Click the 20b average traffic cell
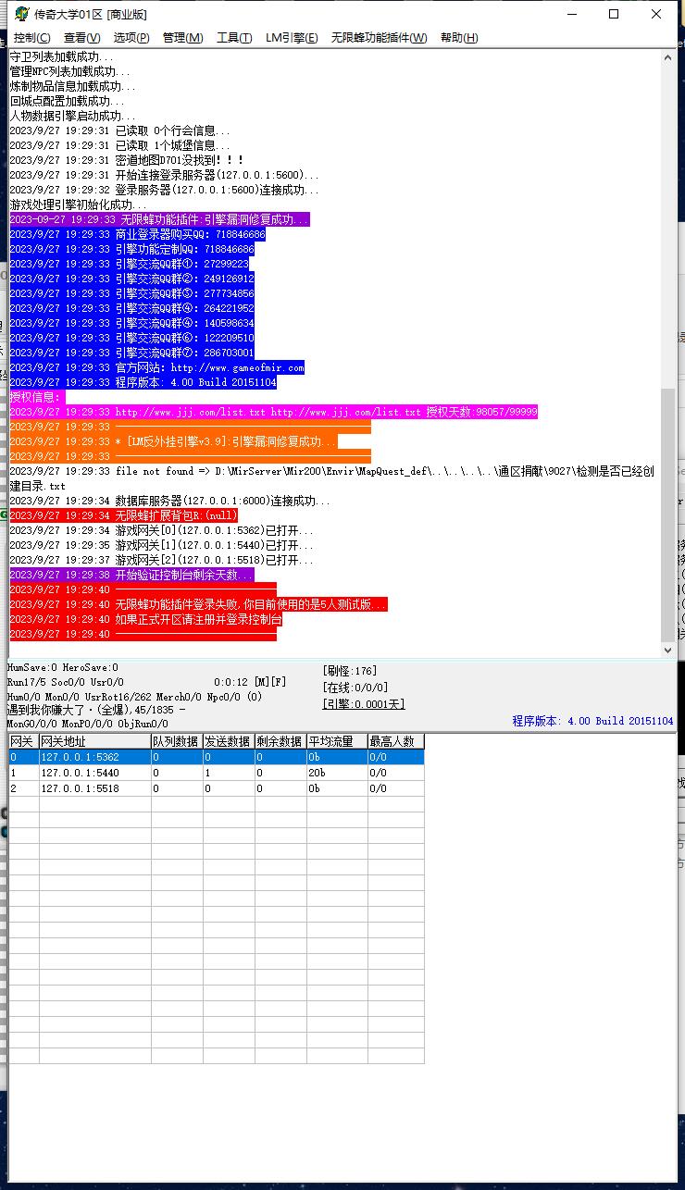This screenshot has height=1190, width=685. point(337,773)
